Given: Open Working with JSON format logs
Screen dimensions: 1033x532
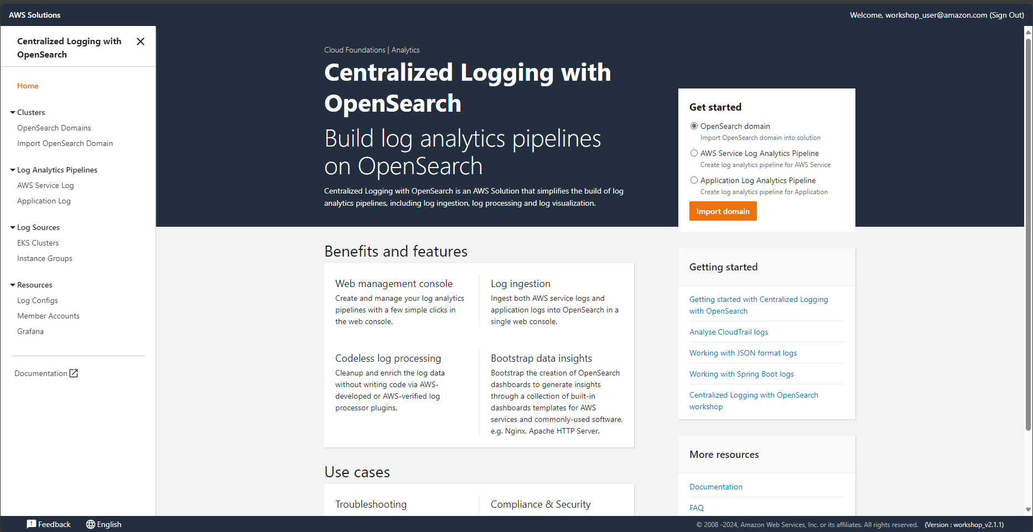Looking at the screenshot, I should click(x=743, y=353).
